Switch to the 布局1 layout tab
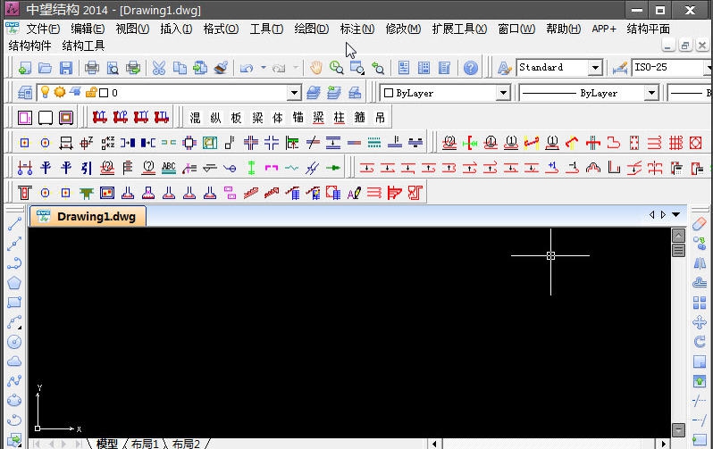Viewport: 713px width, 449px height. click(145, 444)
